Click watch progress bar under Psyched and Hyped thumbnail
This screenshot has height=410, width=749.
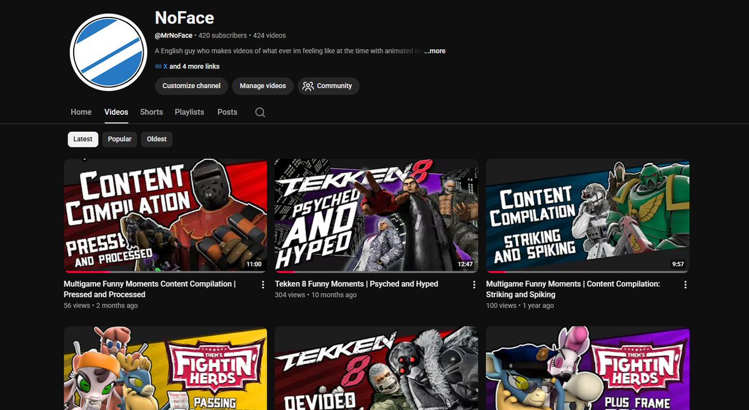[377, 271]
